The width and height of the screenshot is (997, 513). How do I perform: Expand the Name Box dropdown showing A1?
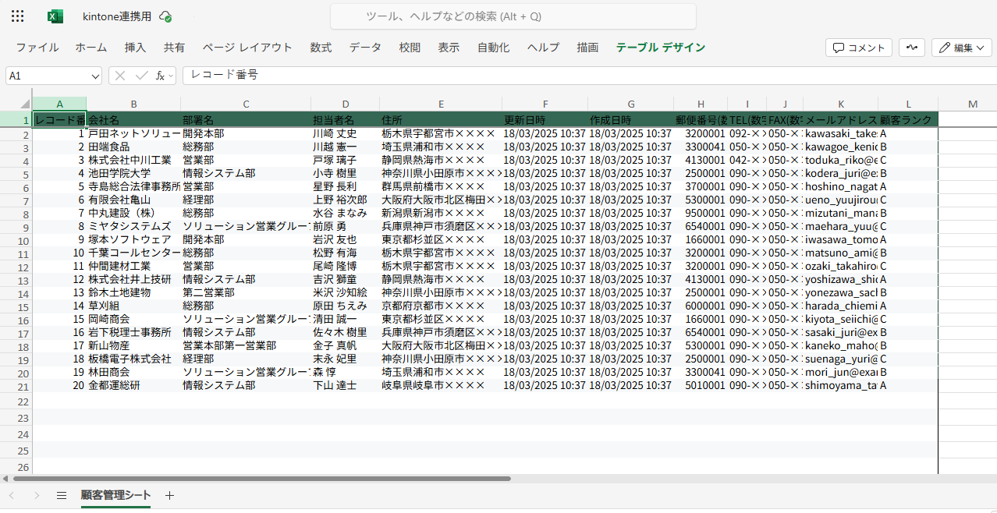coord(96,76)
